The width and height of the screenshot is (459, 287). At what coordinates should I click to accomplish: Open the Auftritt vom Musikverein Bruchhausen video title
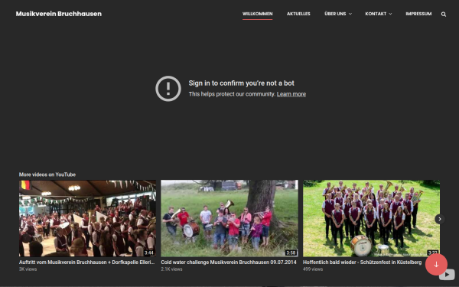tap(86, 262)
